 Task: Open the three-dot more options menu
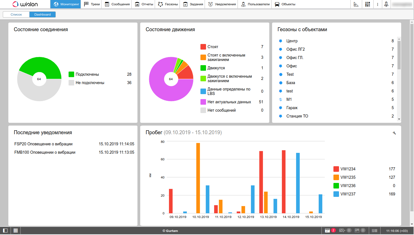377,4
